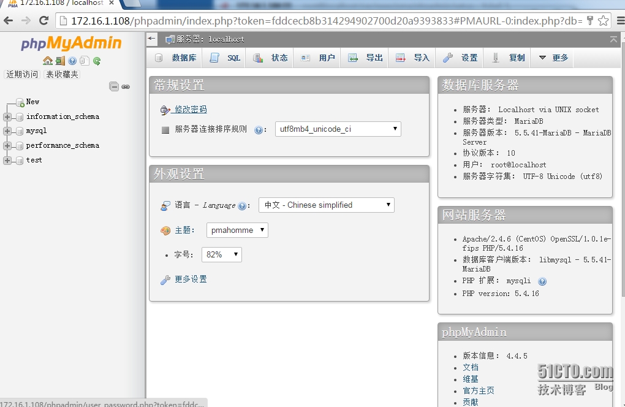Open the font size dropdown showing 82%
625x407 pixels.
coord(222,254)
